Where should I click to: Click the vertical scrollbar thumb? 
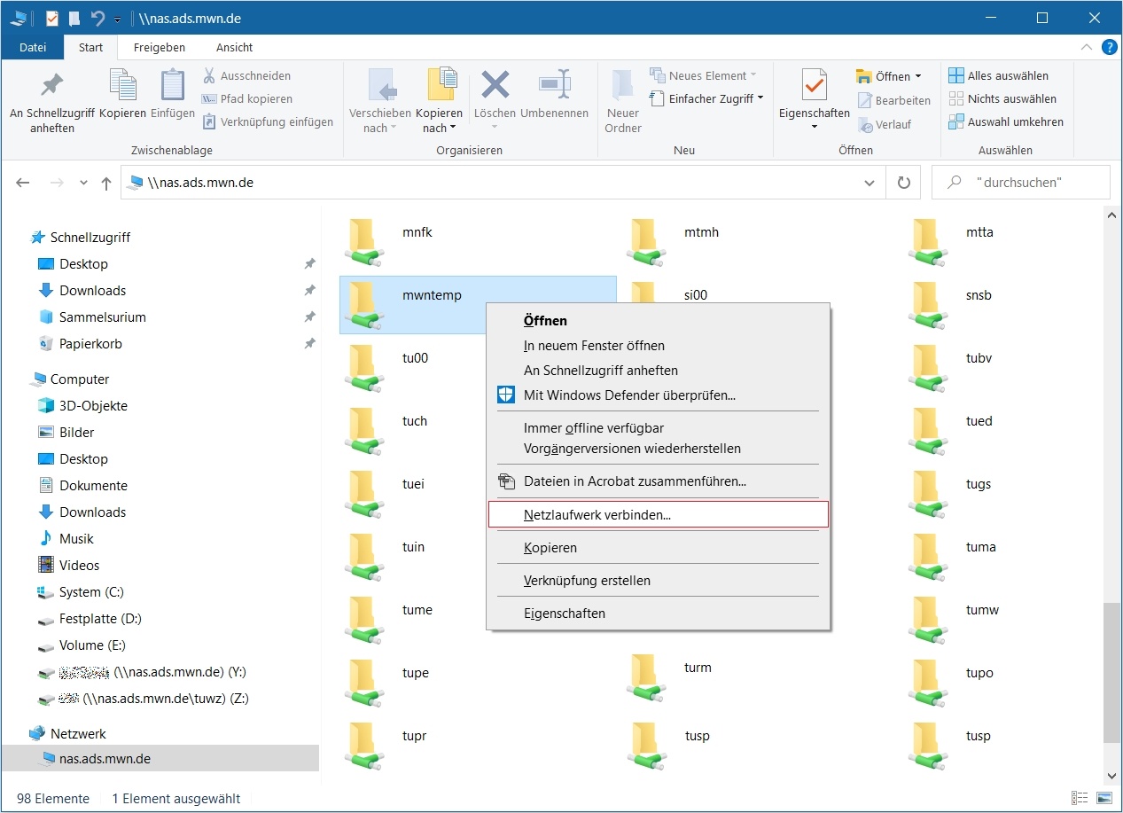click(1111, 672)
